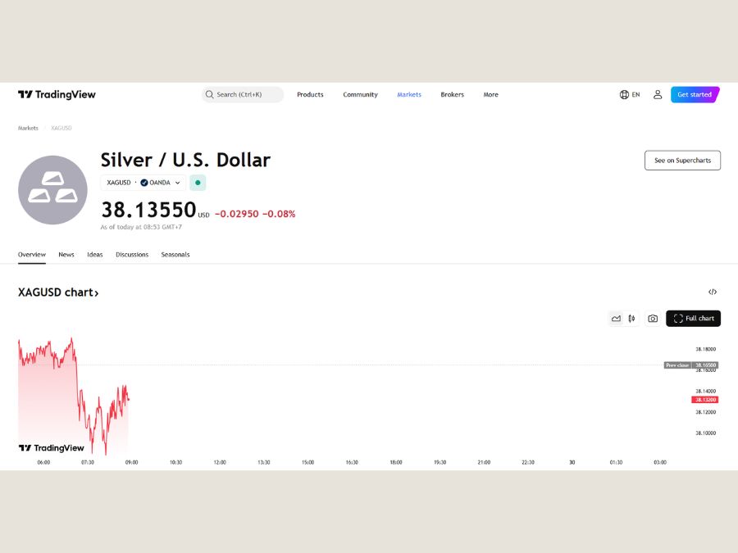Click the Search input field

point(243,94)
